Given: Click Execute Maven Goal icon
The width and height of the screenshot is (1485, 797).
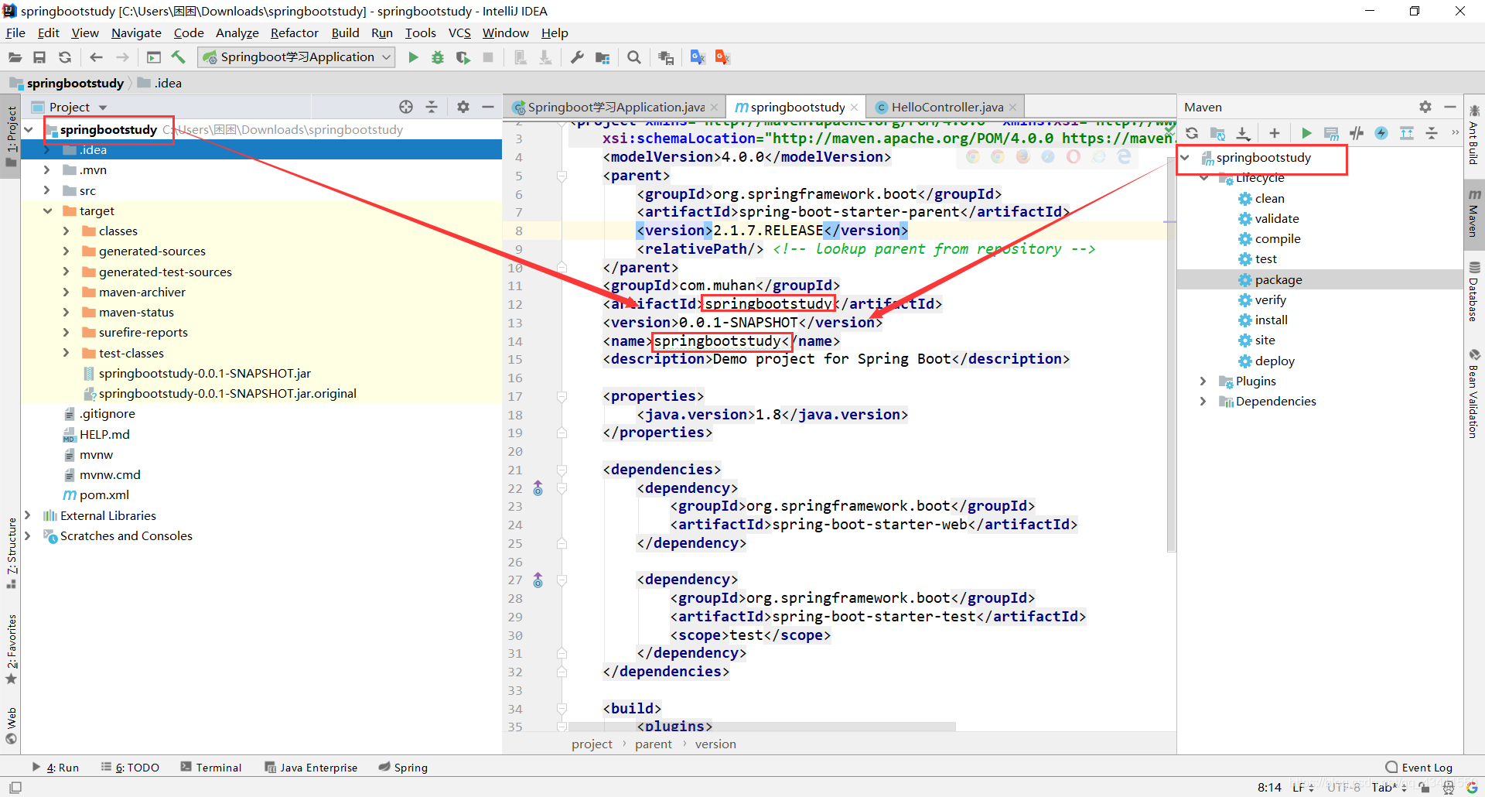Looking at the screenshot, I should tap(1331, 133).
